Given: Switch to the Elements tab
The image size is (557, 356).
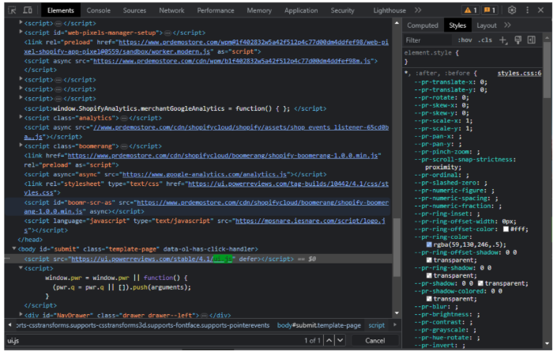Looking at the screenshot, I should pyautogui.click(x=61, y=10).
